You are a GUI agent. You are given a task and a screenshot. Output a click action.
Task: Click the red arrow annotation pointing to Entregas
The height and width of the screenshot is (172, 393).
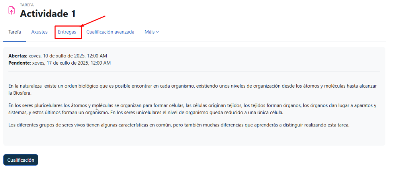(93, 21)
